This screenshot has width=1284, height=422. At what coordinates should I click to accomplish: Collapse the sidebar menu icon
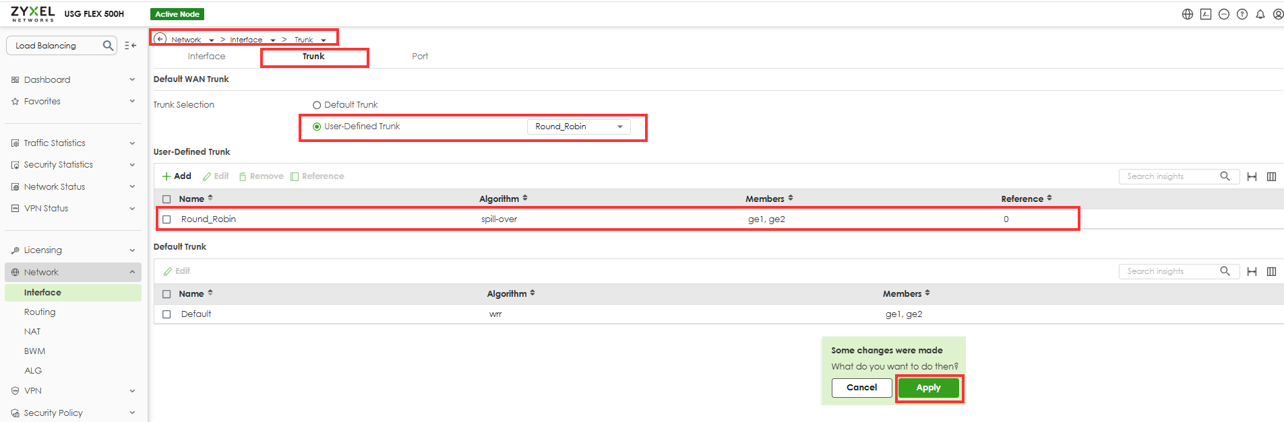point(130,46)
